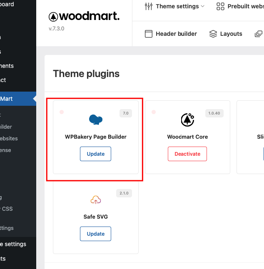Click the status dot on Woodmart Core card

[x=154, y=112]
